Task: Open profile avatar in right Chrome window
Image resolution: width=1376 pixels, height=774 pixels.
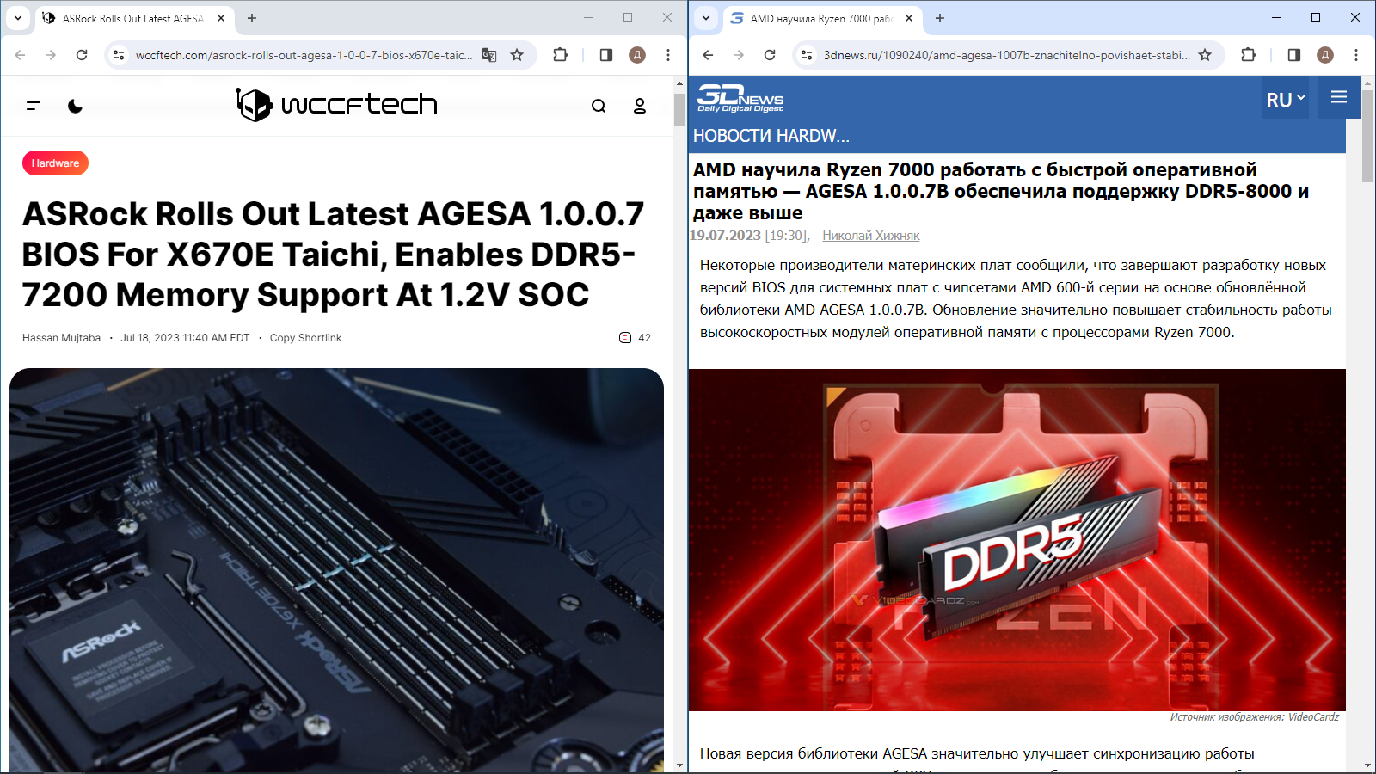Action: point(1325,55)
